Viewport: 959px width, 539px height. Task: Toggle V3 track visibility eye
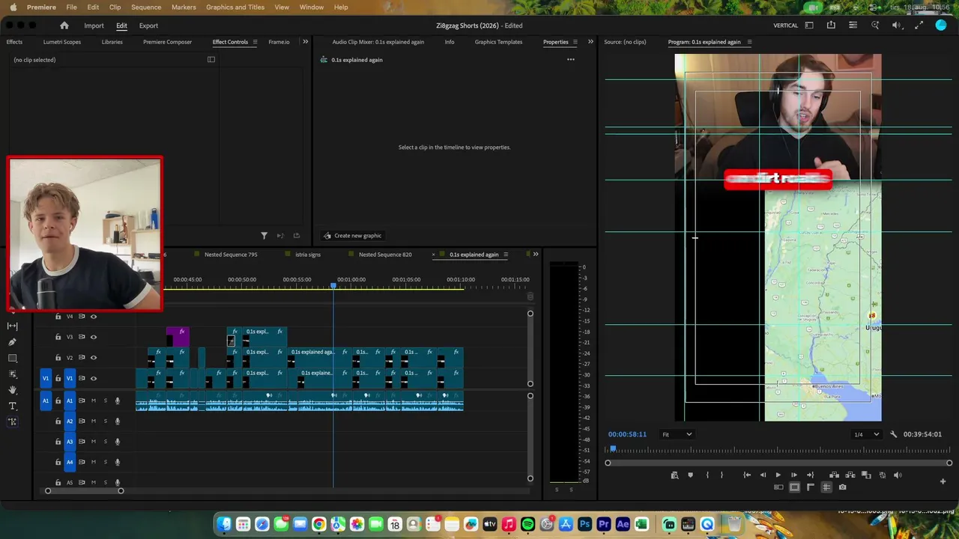pyautogui.click(x=94, y=337)
